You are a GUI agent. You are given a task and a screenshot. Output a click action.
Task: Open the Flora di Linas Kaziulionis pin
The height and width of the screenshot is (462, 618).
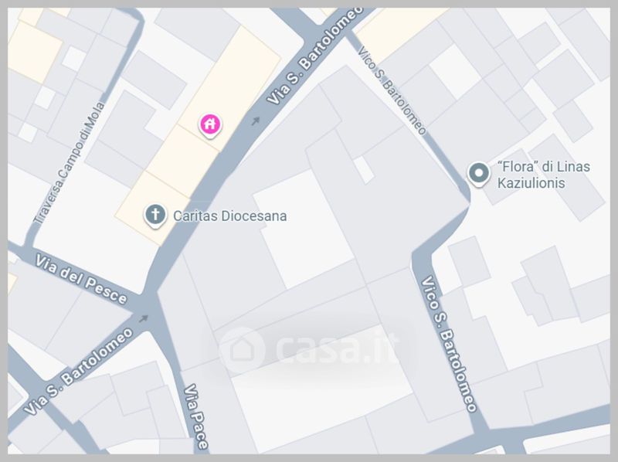click(479, 174)
